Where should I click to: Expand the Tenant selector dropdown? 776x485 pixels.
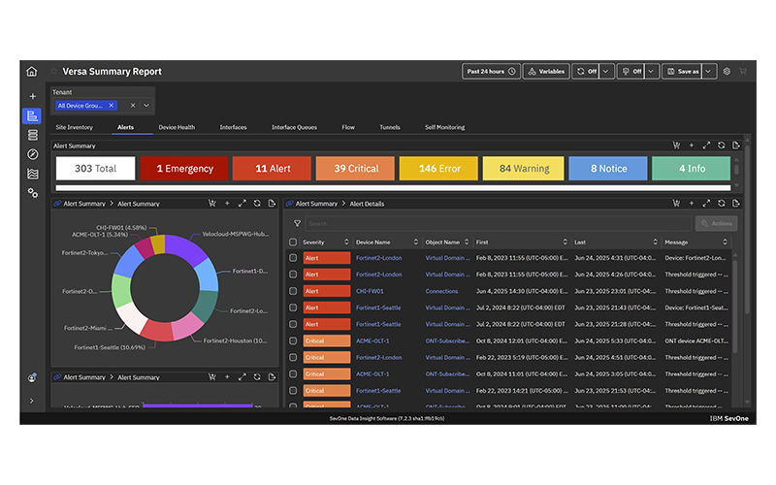146,106
